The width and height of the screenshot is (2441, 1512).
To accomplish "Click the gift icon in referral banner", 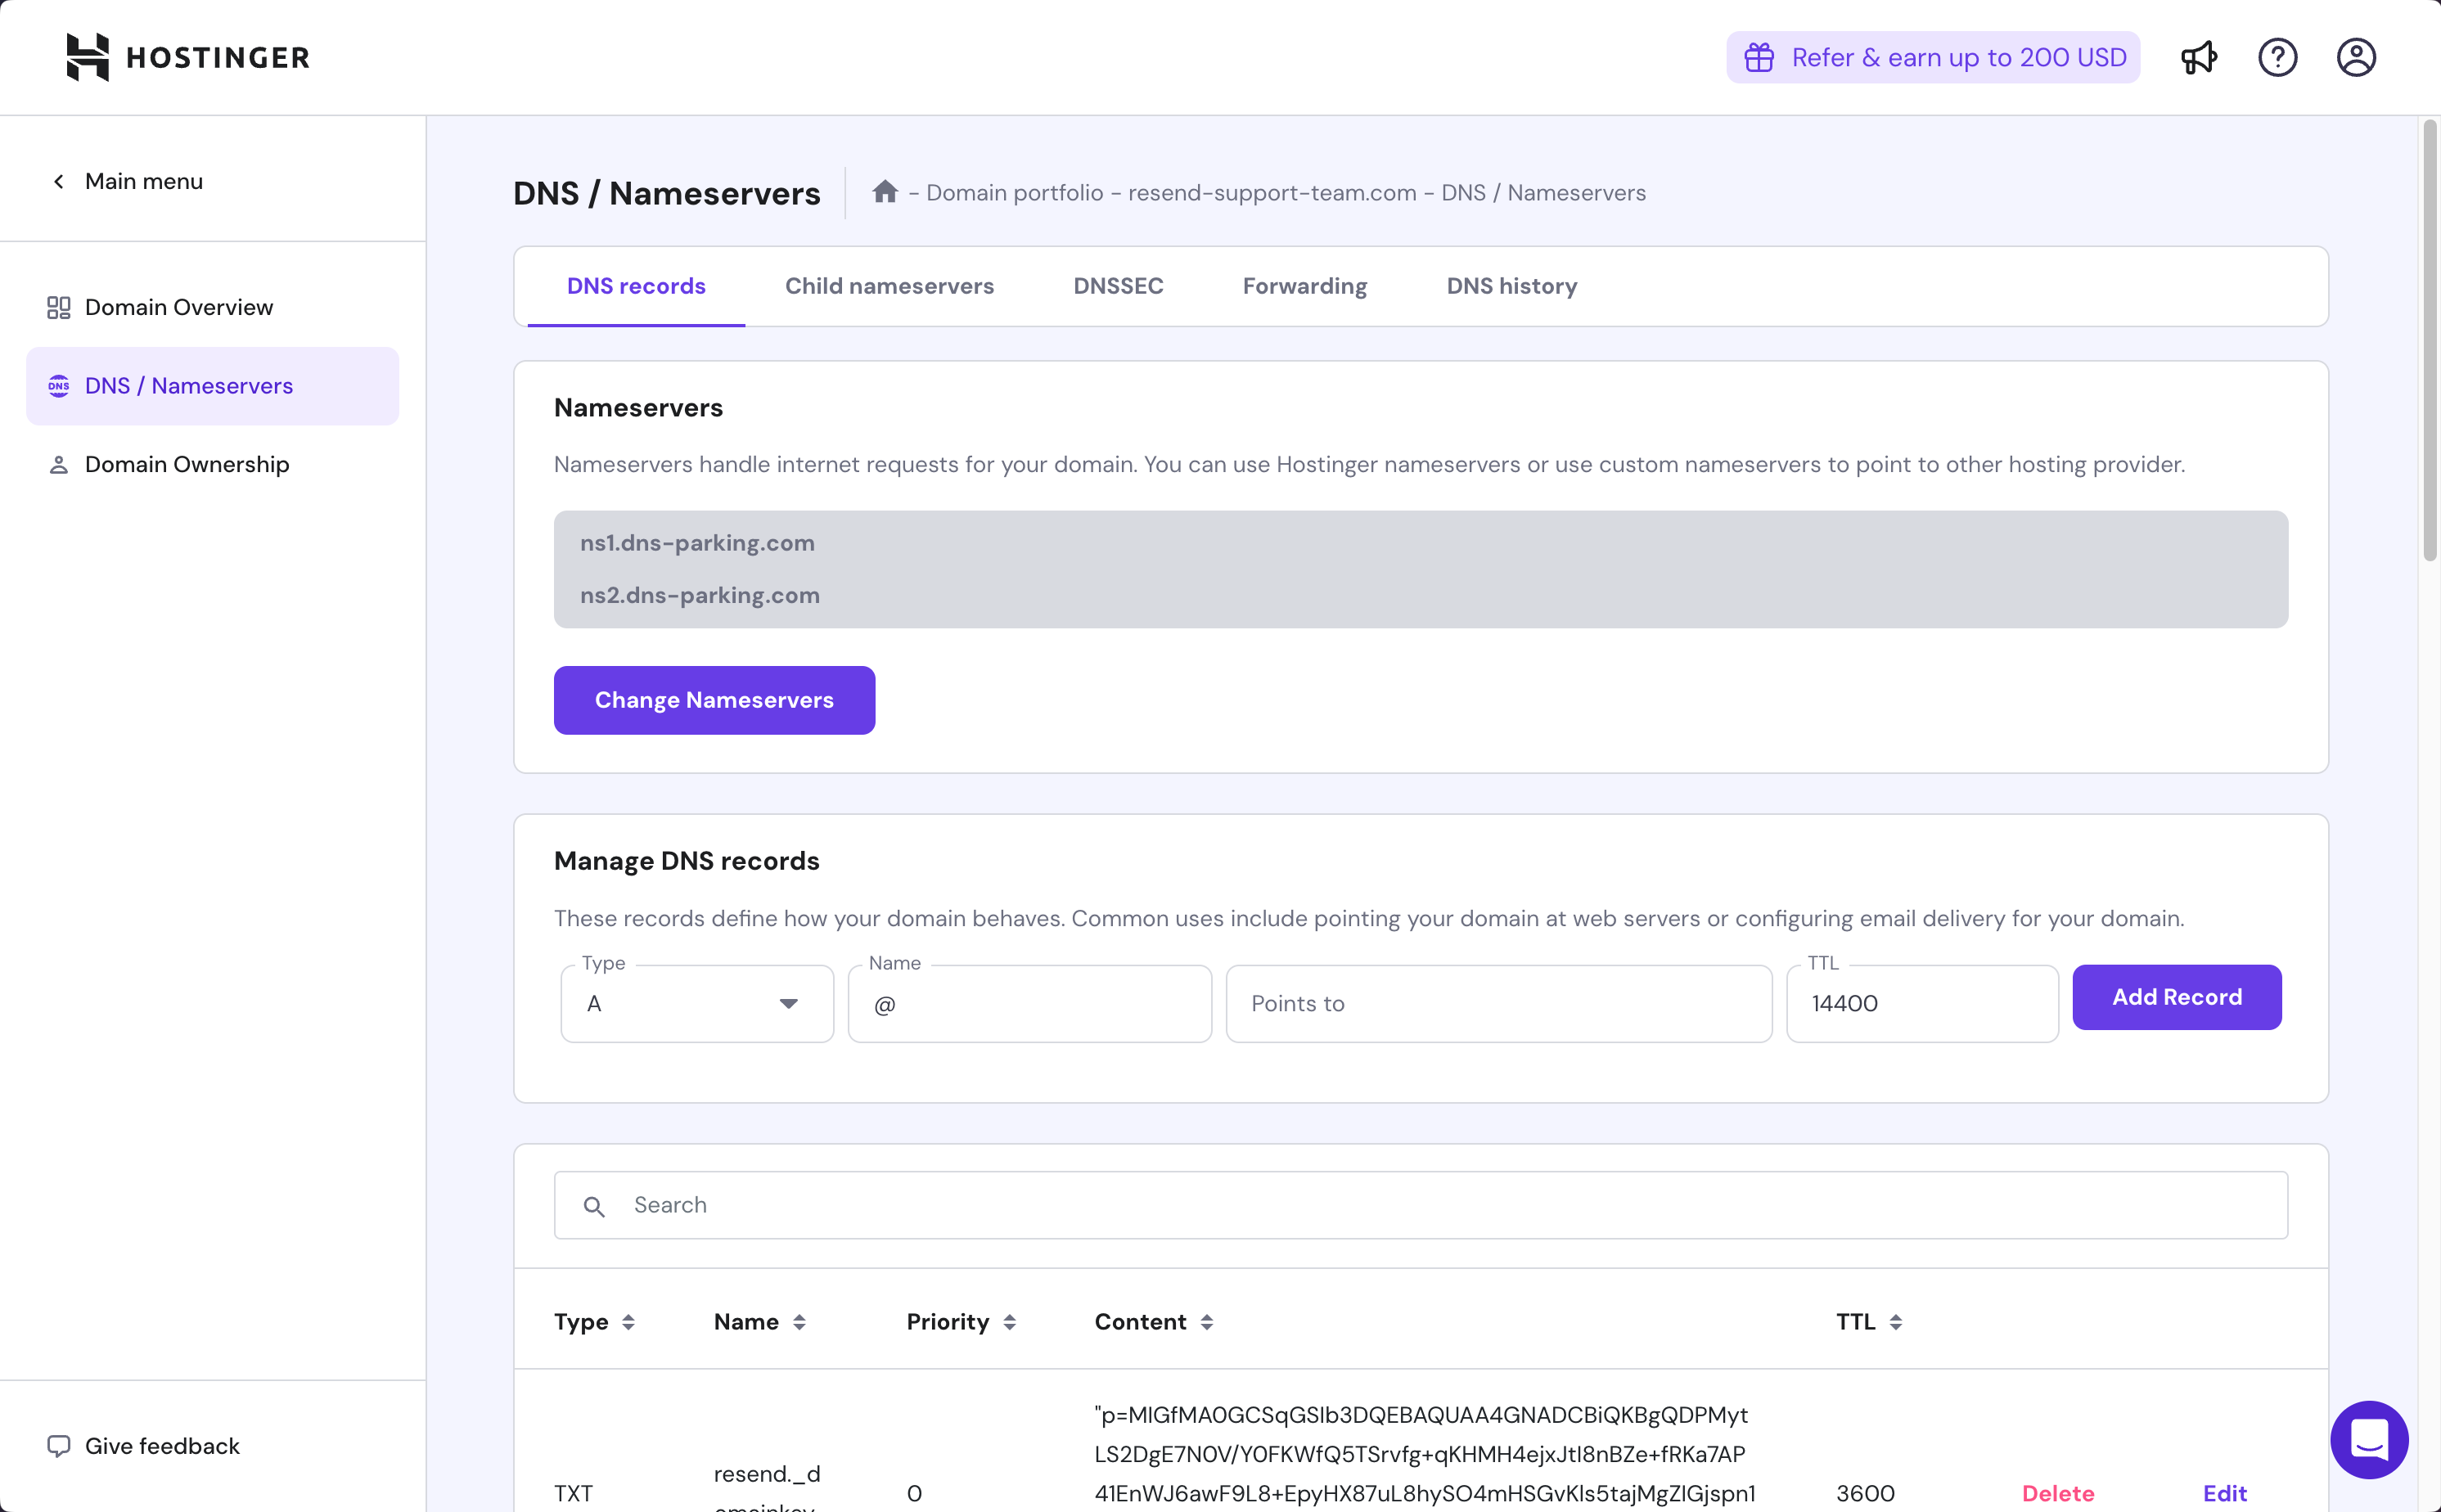I will coord(1759,57).
